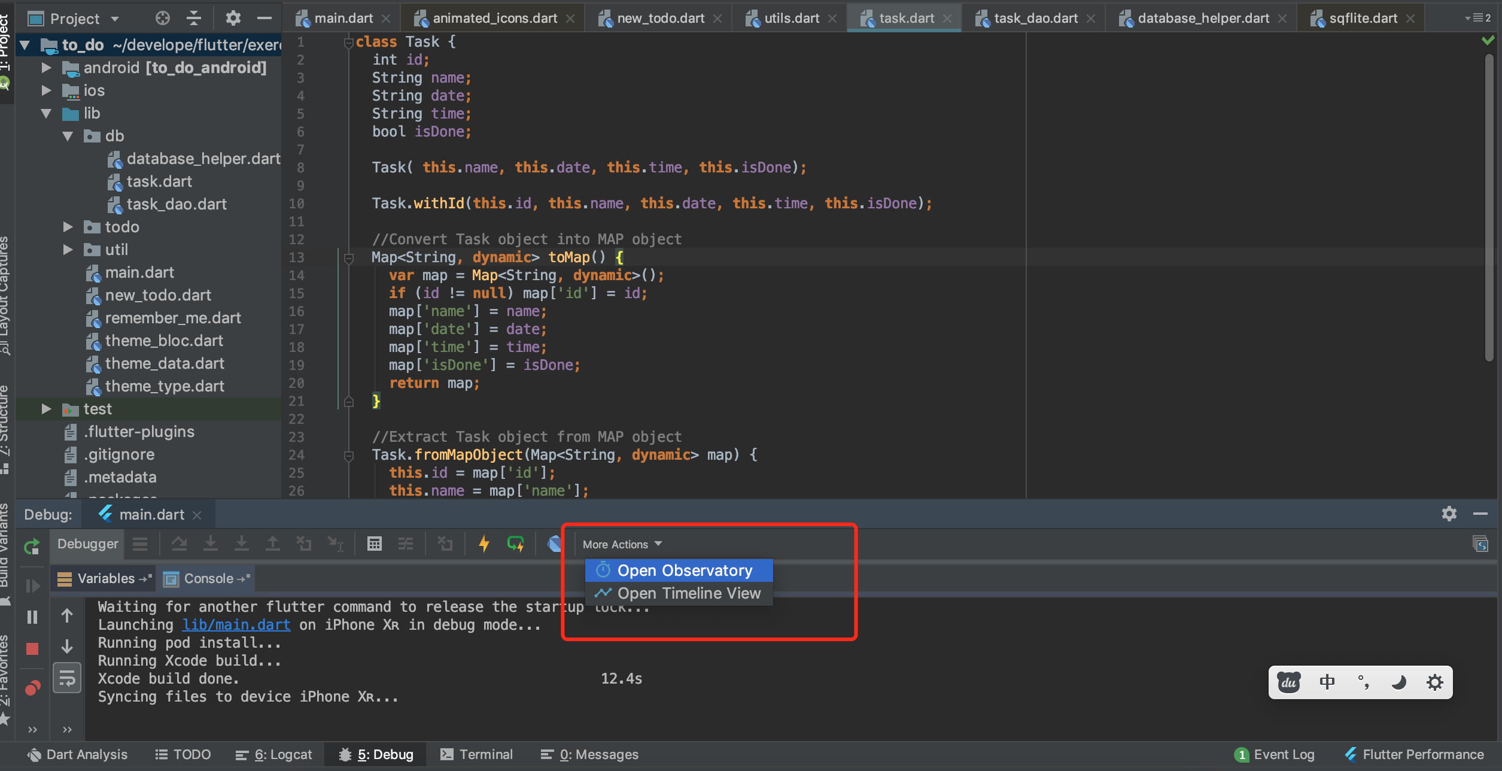Collapse the db folder in the project tree
Viewport: 1502px width, 771px height.
pyautogui.click(x=68, y=136)
